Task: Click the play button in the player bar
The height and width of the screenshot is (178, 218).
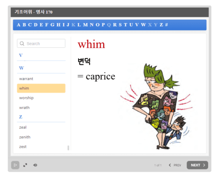Action: 15,165
